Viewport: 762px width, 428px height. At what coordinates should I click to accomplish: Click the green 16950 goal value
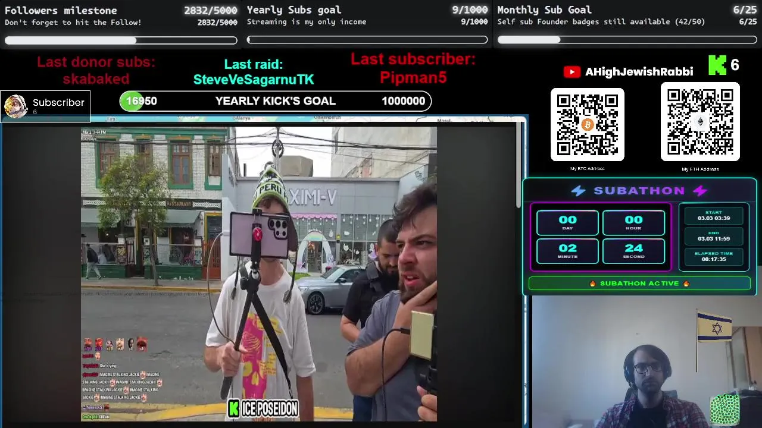coord(141,101)
